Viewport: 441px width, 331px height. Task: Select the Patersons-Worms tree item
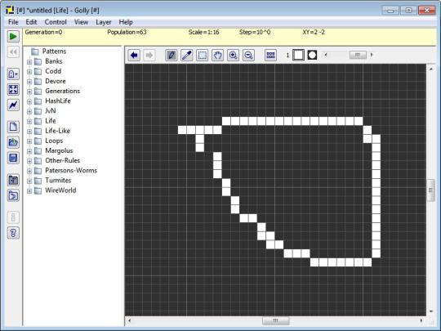click(x=71, y=170)
